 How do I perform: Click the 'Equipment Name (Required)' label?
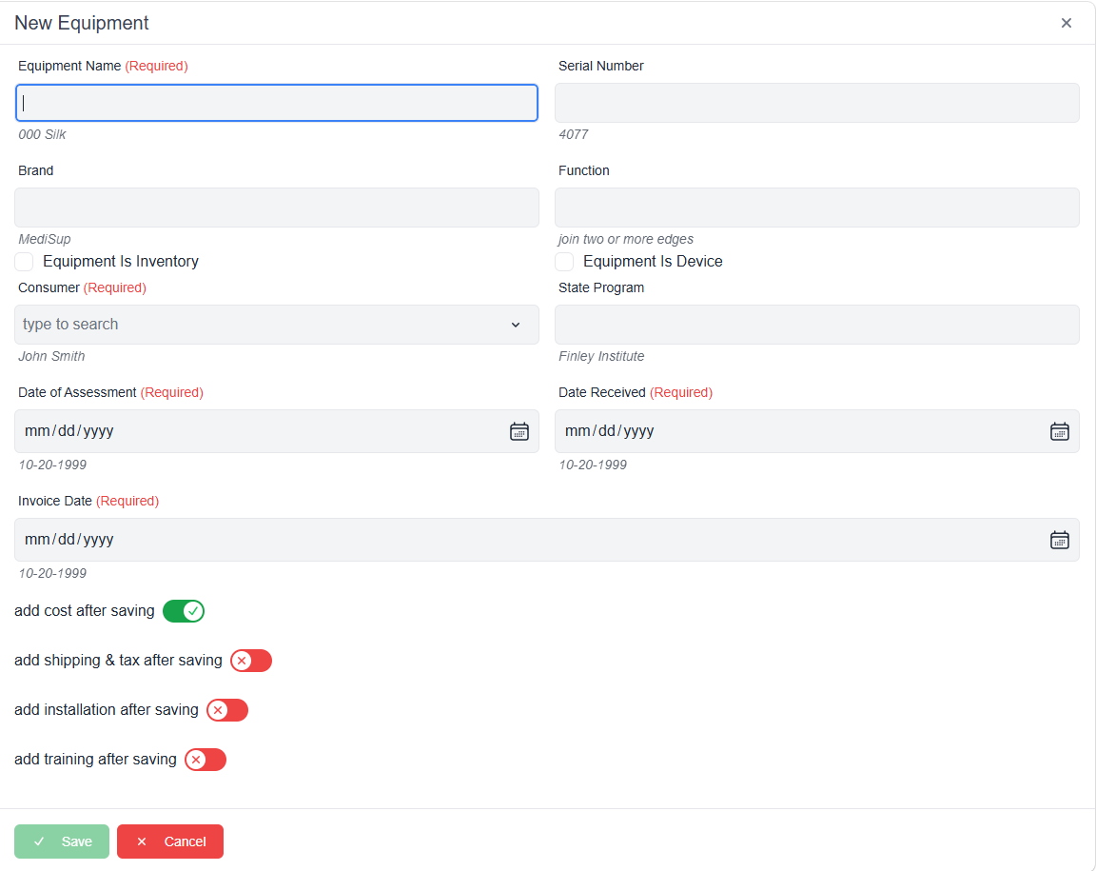click(x=103, y=66)
